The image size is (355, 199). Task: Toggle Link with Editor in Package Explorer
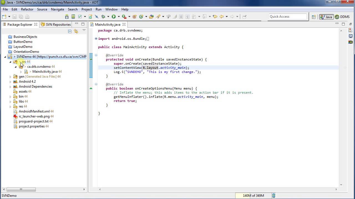point(76,31)
